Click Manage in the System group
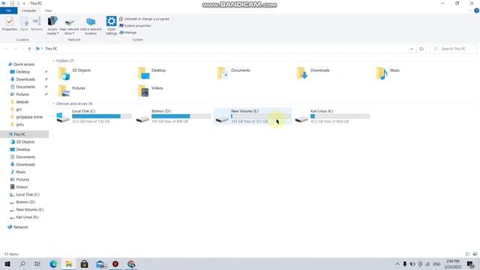The image size is (480, 270). point(128,32)
